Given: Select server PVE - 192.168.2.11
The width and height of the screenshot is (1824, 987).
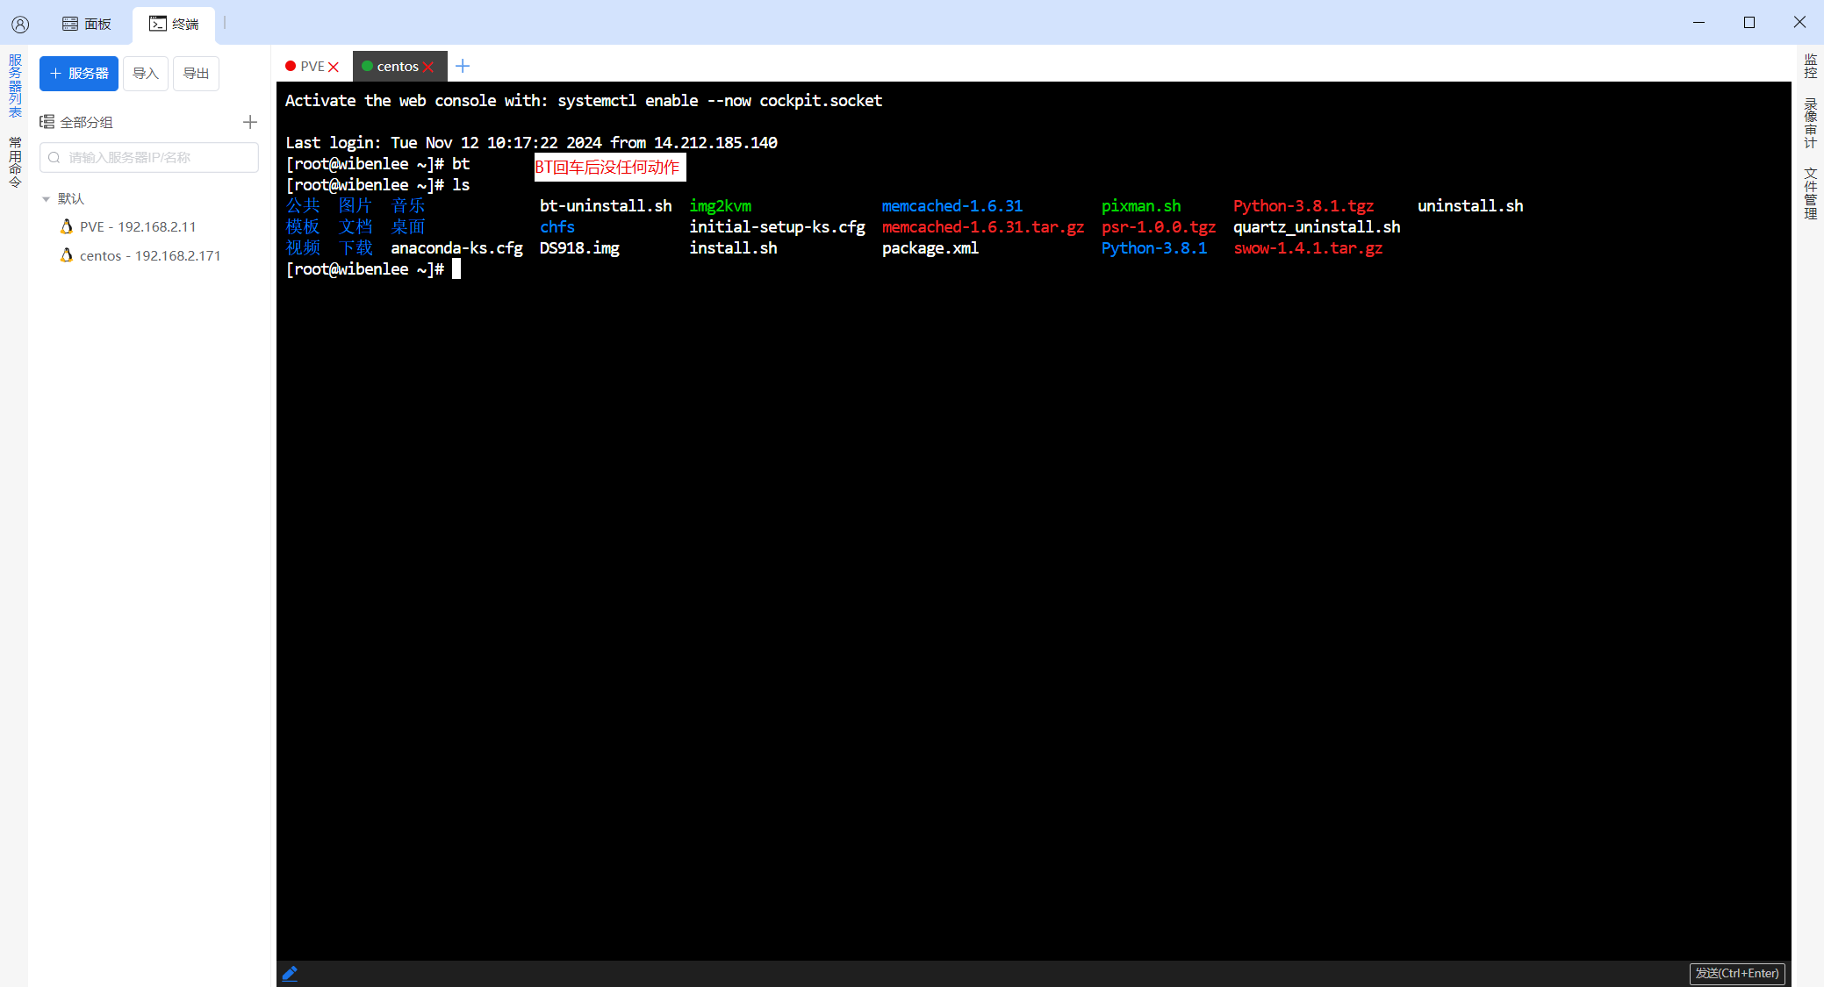Looking at the screenshot, I should pos(138,227).
